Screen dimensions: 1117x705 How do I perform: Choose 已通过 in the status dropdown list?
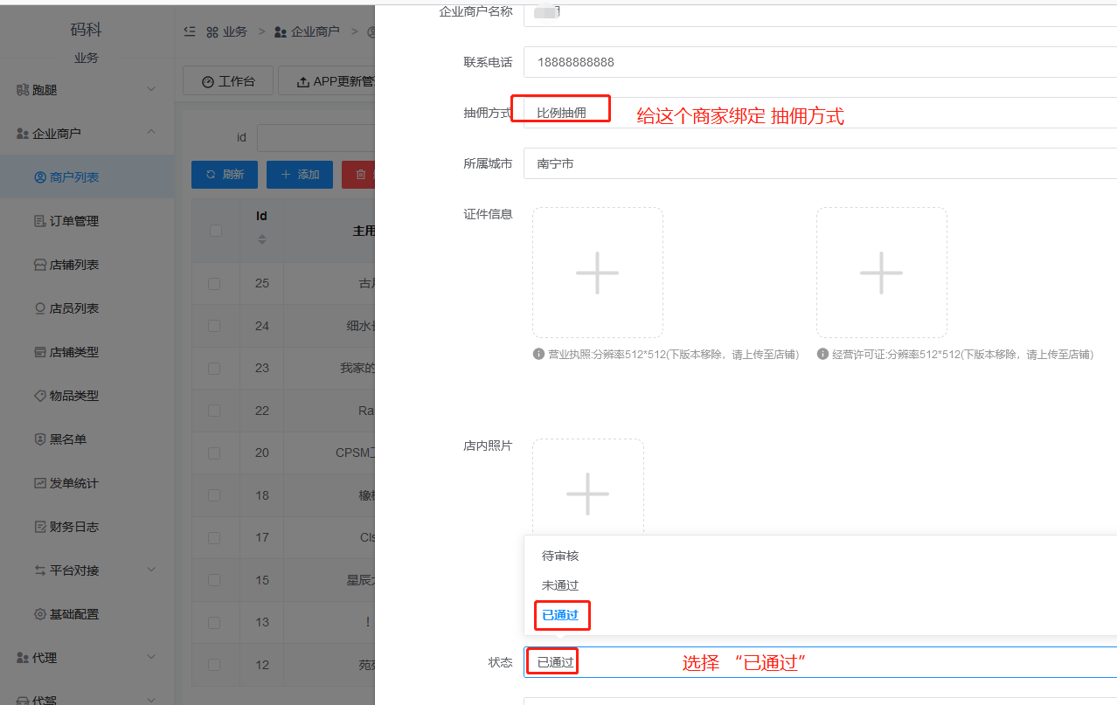(x=561, y=615)
